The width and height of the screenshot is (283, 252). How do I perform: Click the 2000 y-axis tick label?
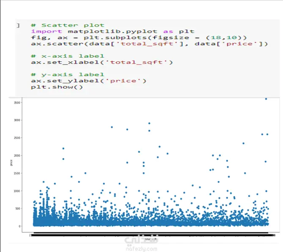(17, 156)
